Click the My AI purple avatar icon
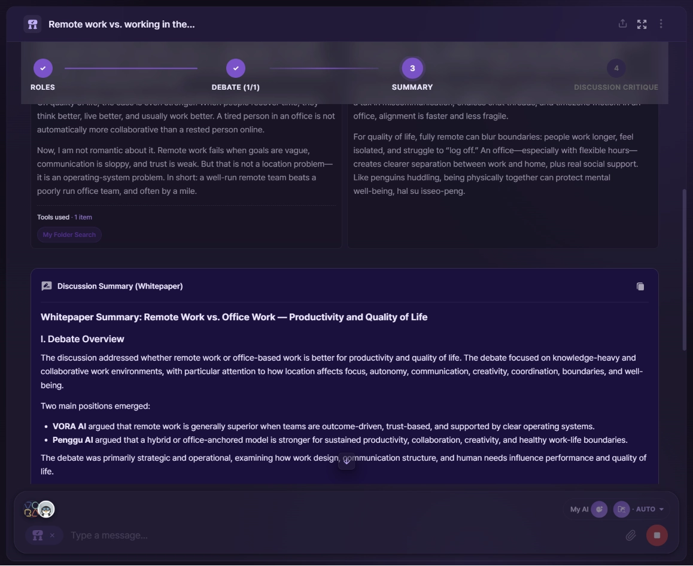 pos(599,509)
